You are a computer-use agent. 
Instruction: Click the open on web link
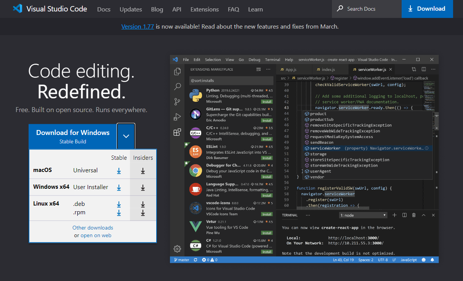pyautogui.click(x=96, y=235)
